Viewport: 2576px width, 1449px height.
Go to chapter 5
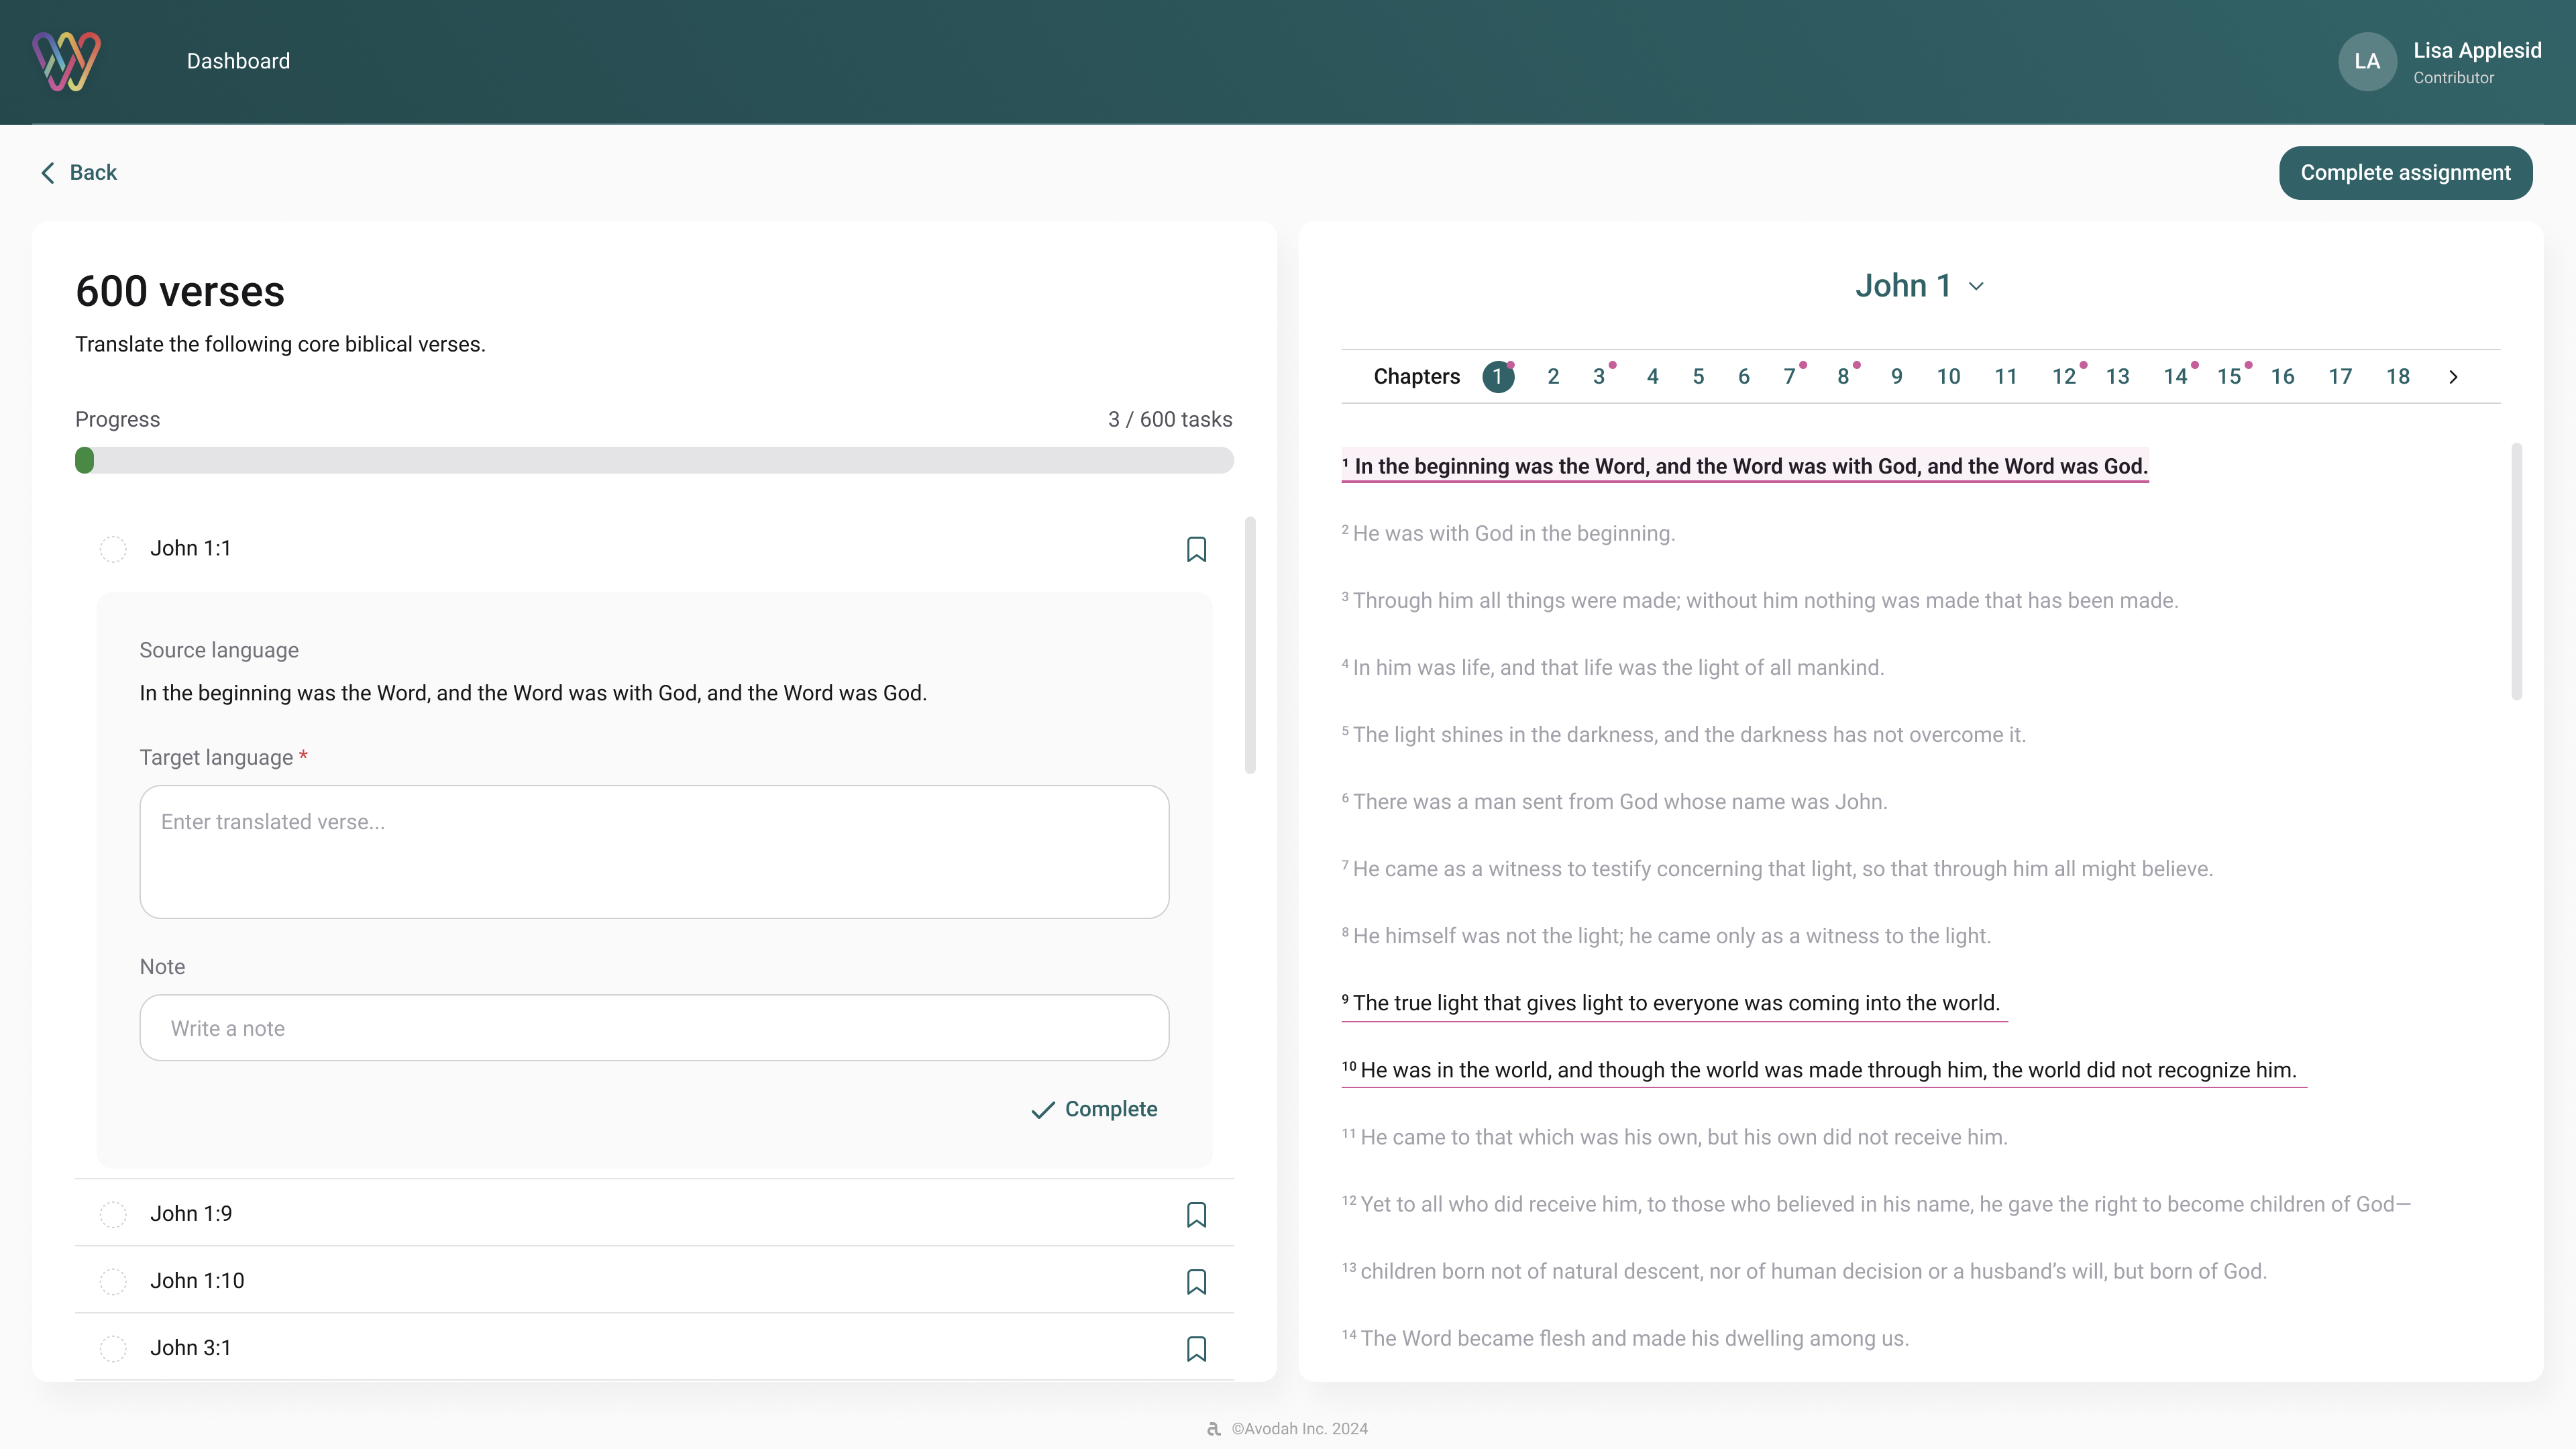click(x=1698, y=377)
